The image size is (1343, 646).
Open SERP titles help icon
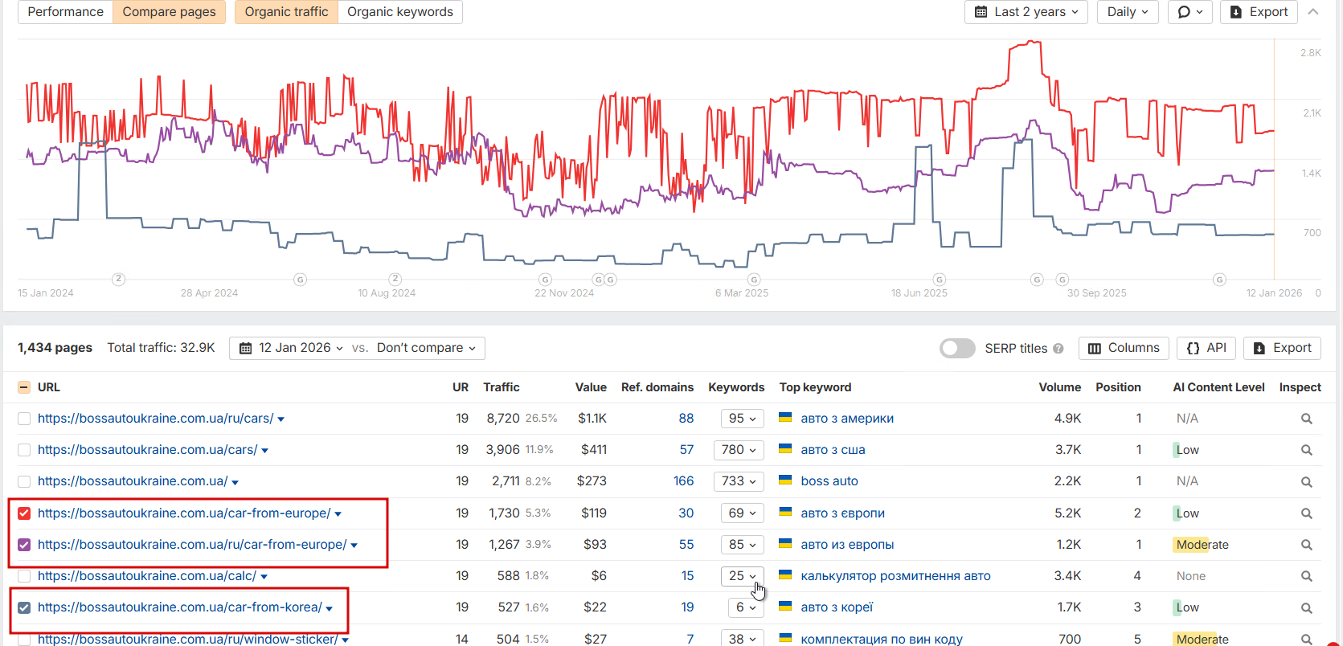click(1058, 349)
